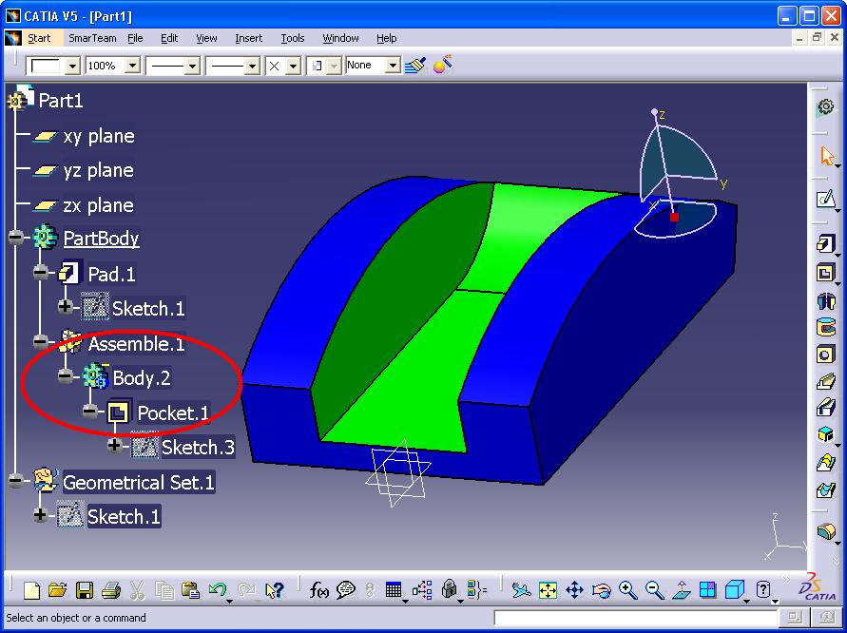Viewport: 847px width, 633px height.
Task: Click the Multi-sections Solid tool
Action: [x=825, y=462]
